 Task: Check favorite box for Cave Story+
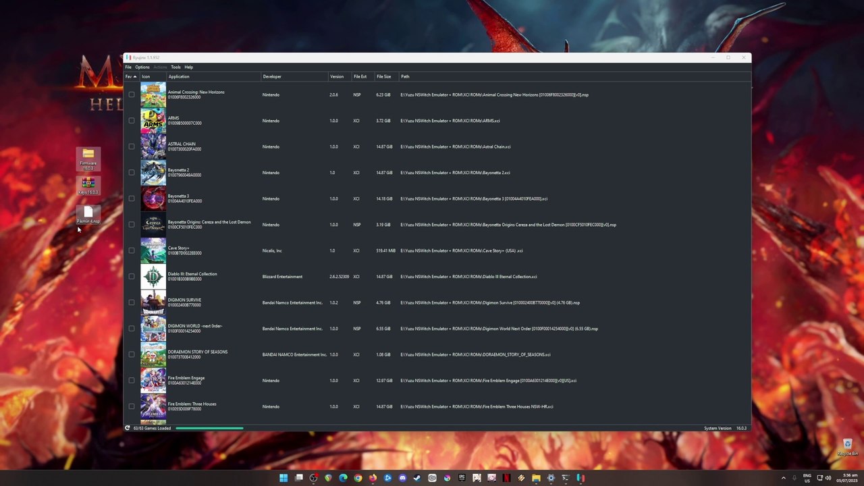pyautogui.click(x=132, y=251)
